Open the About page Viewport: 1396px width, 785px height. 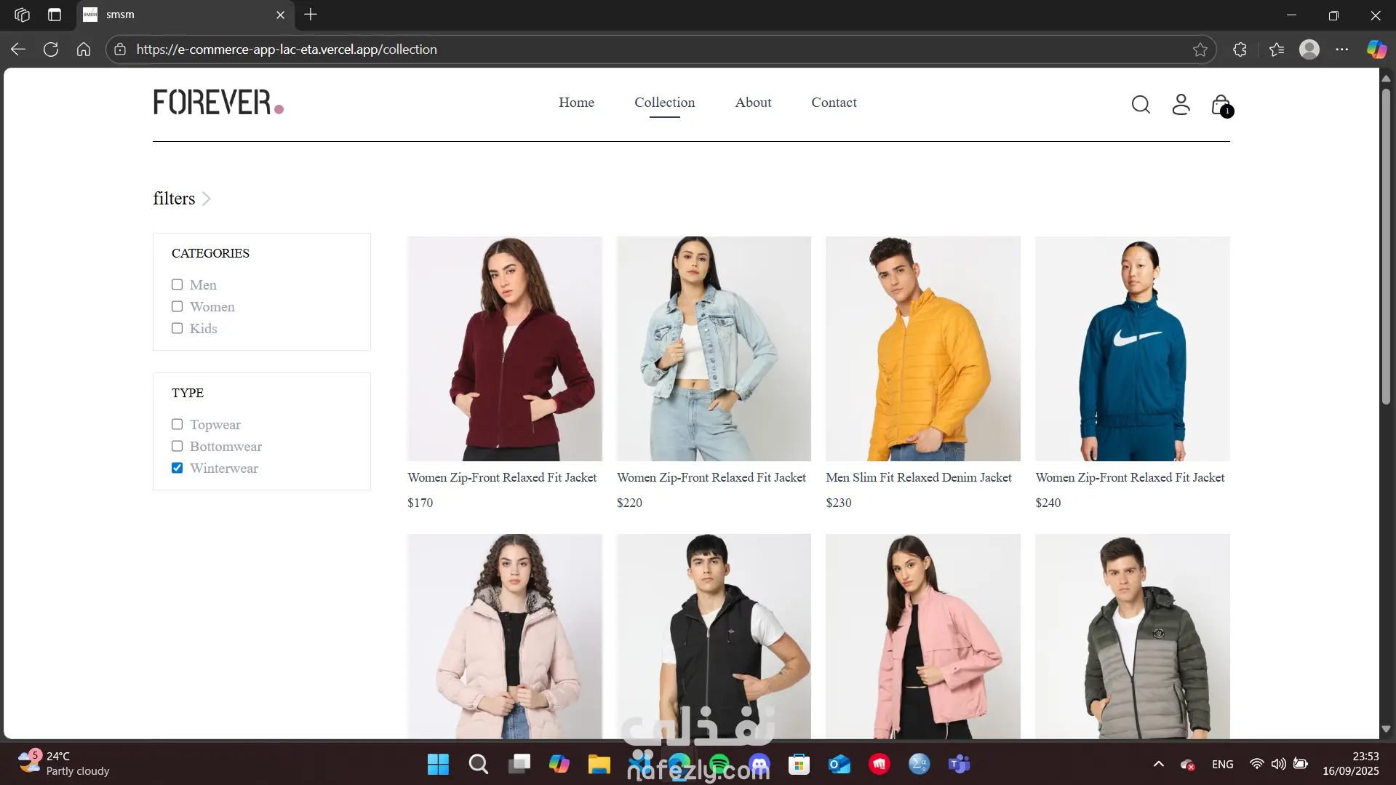(x=753, y=103)
